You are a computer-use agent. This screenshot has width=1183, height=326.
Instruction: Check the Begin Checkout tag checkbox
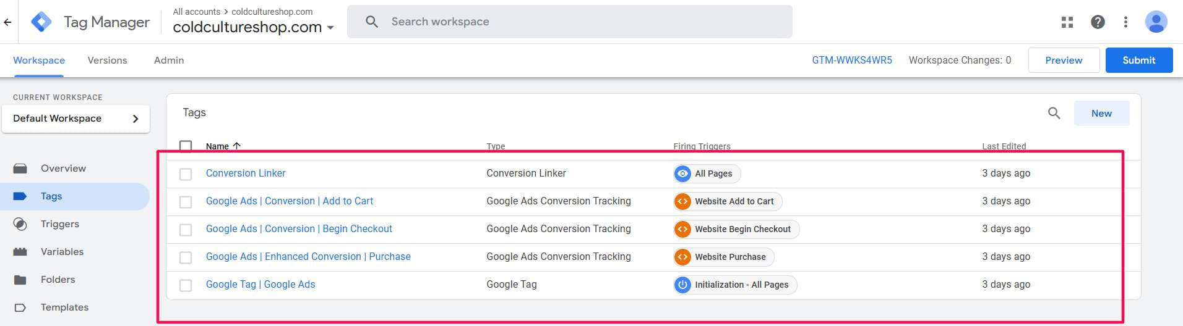(x=186, y=230)
